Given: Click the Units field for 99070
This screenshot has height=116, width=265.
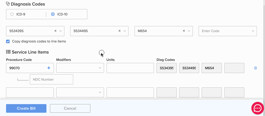Looking at the screenshot, I should pos(130,68).
